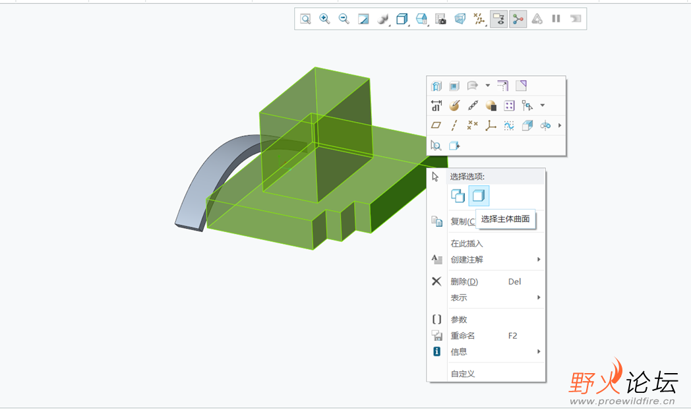Click the Edit Definition sphere-pencil icon
Screen dimensions: 691x412
click(454, 105)
